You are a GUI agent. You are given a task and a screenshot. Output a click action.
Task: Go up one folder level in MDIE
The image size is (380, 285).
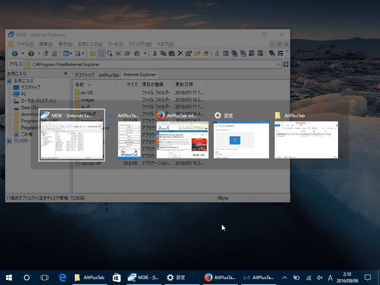tap(46, 53)
